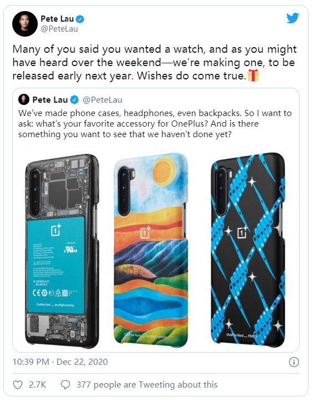
Task: Open @PeteLau handle in quoted tweet
Action: 102,100
